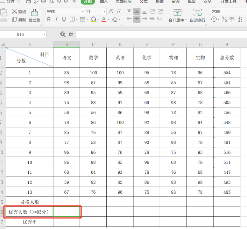The image size is (247, 229).
Task: Switch to the 安全 Security tab
Action: (x=207, y=1)
